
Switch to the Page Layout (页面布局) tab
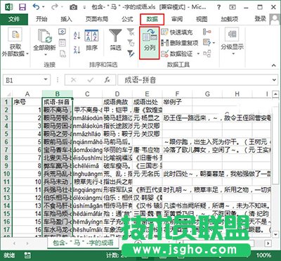pos(97,19)
